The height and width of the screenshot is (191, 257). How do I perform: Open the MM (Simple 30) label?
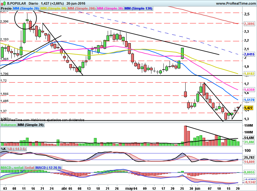[x=110, y=8]
